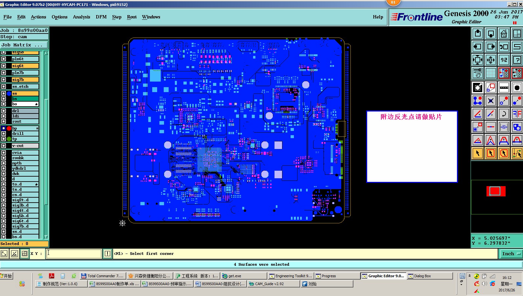
Task: Switch to Progress taskbar button
Action: point(337,276)
